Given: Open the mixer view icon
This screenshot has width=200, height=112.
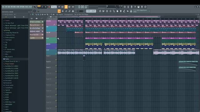Looking at the screenshot, I should click(x=110, y=11).
